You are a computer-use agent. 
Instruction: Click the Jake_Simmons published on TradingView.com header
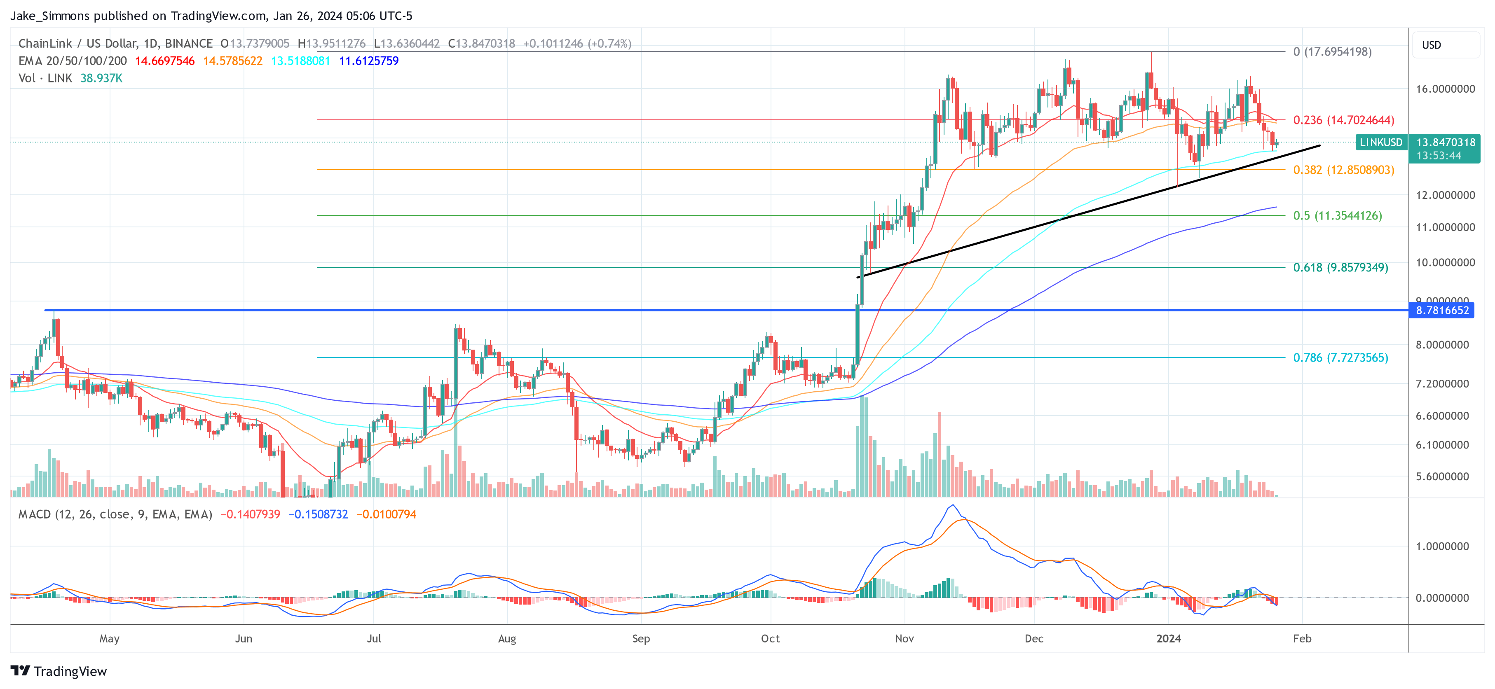pos(211,16)
